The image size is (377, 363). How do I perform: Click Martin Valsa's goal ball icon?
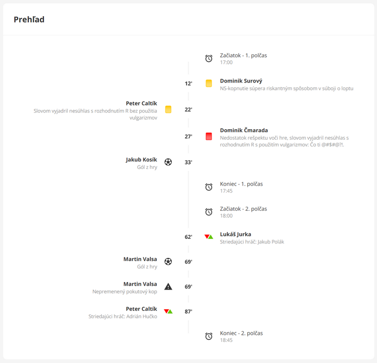(168, 261)
